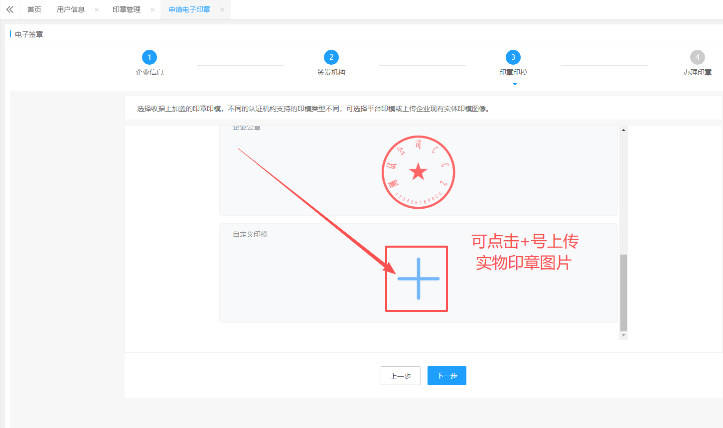Switch to the 首页 tab
The width and height of the screenshot is (723, 428).
click(x=34, y=9)
